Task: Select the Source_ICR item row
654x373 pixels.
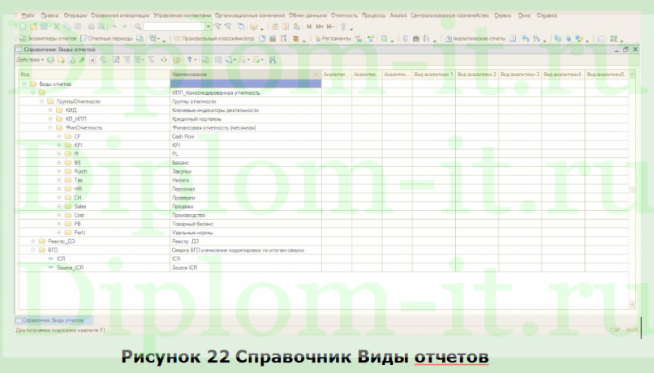Action: tap(323, 268)
